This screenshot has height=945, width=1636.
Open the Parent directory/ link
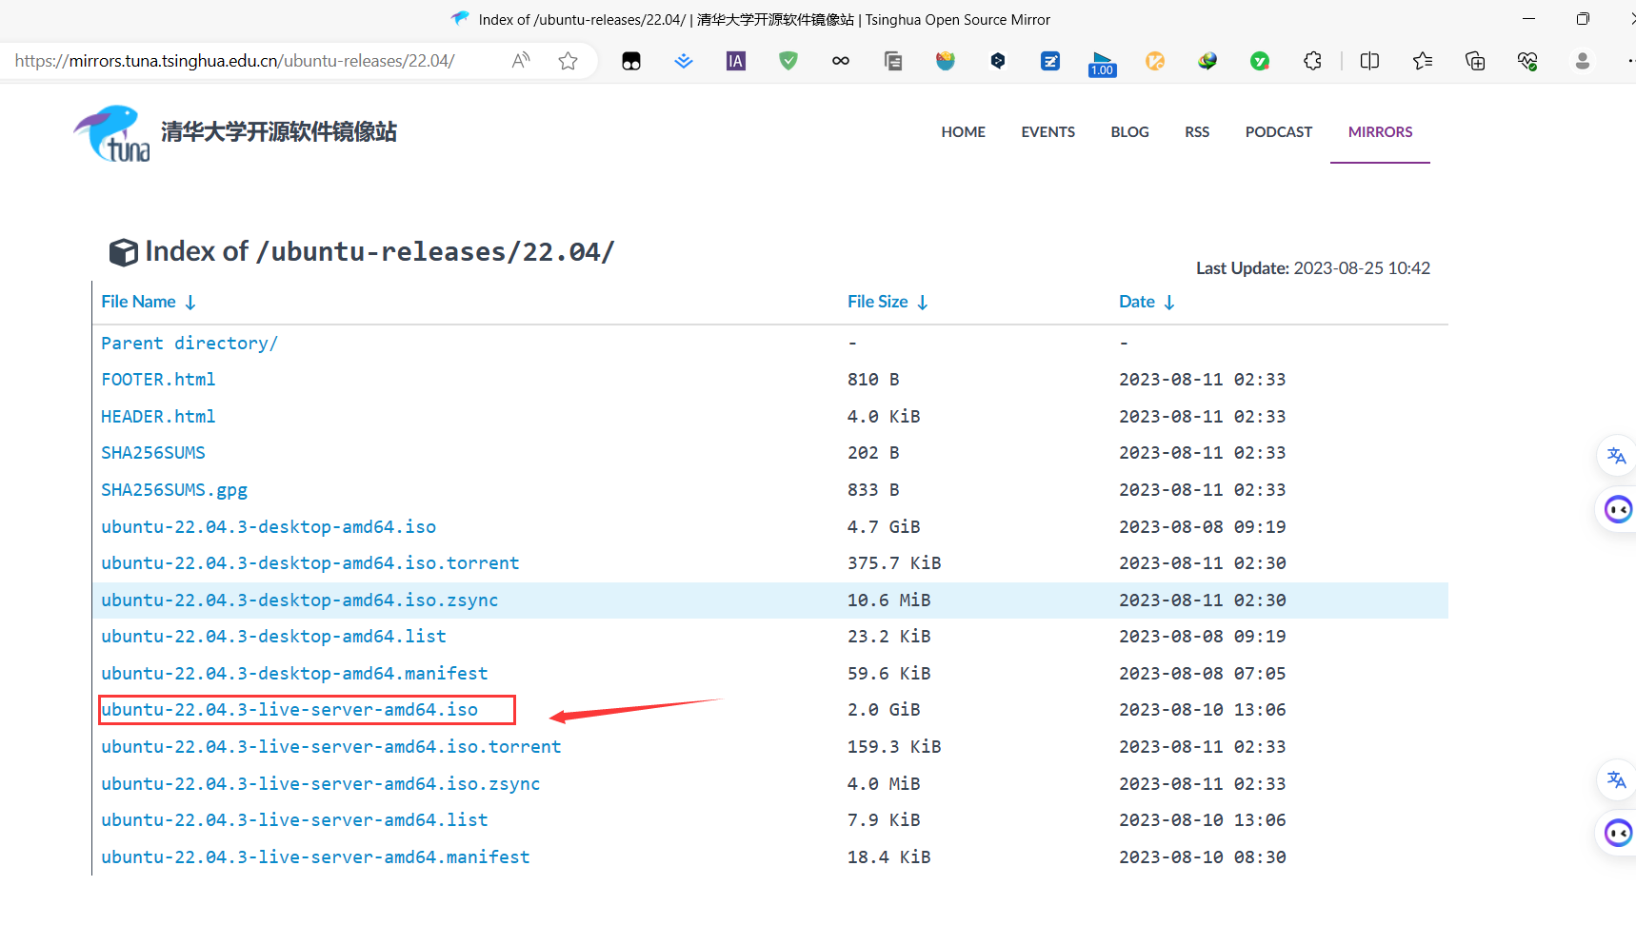190,343
